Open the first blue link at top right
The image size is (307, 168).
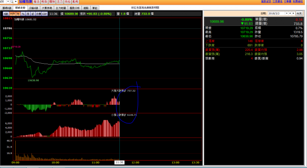266,1
